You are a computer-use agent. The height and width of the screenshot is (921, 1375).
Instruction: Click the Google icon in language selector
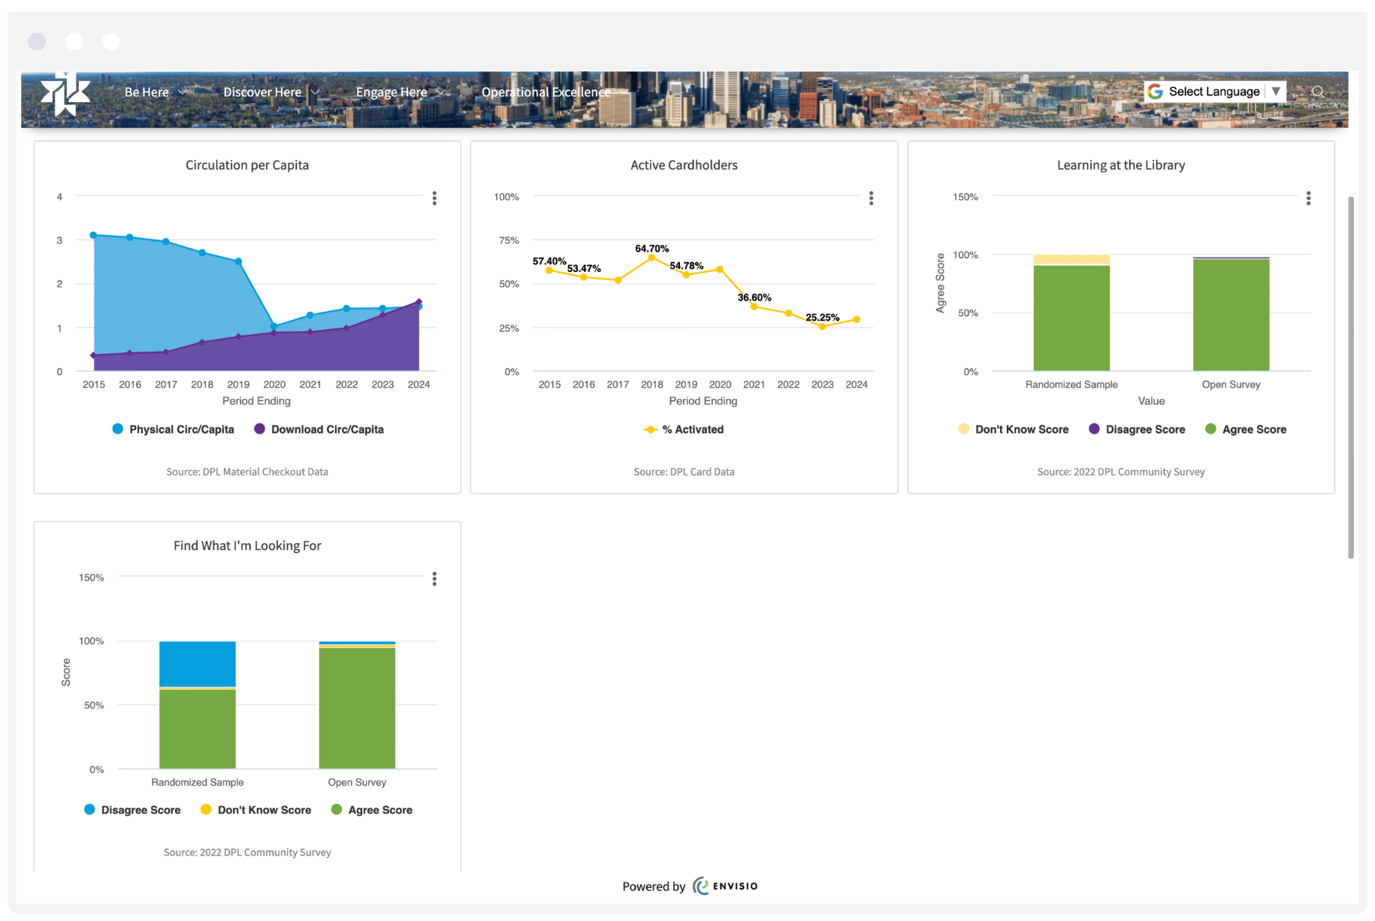click(x=1156, y=92)
